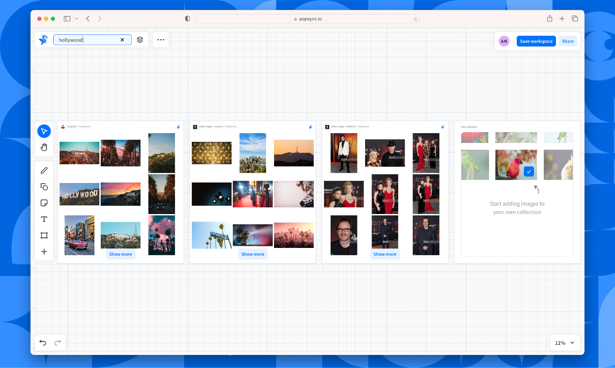
Task: Select the portrait of man with glasses and beard
Action: tap(344, 235)
